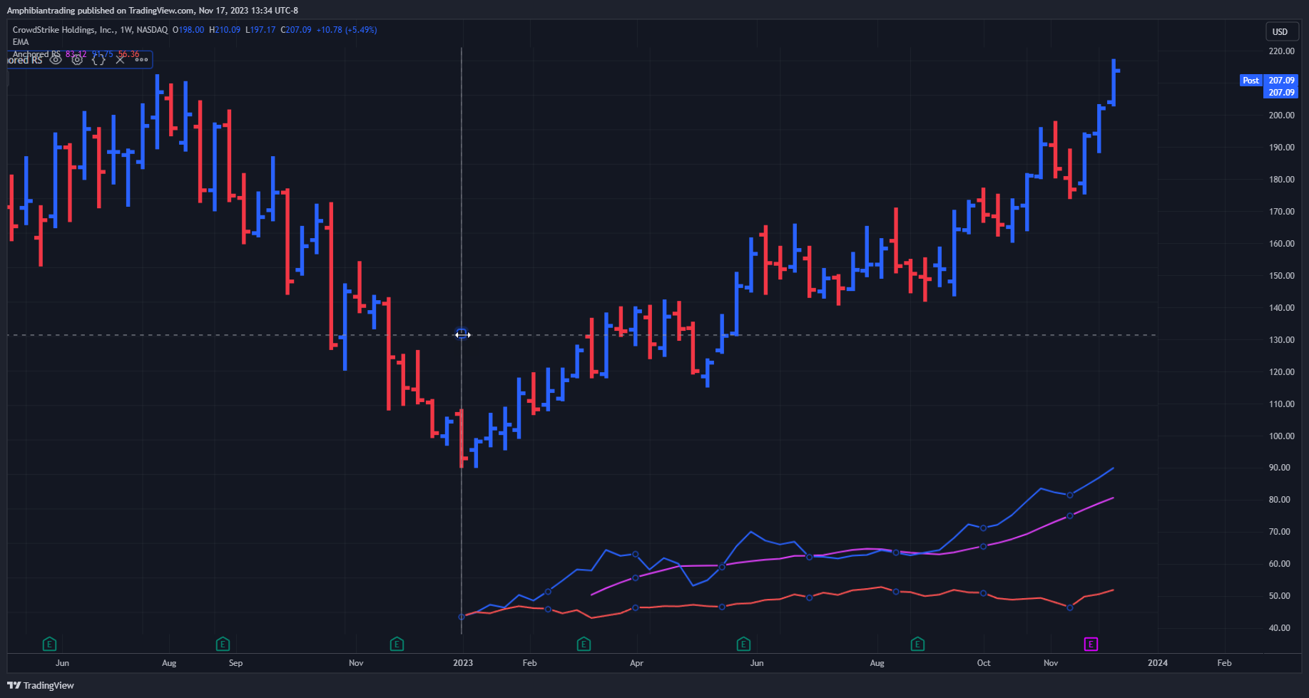Click the 40.00 price scale label
Screen dimensions: 1309x698
point(1281,628)
